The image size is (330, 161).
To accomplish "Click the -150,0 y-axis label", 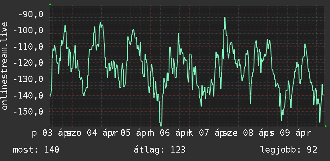I will pos(28,112).
